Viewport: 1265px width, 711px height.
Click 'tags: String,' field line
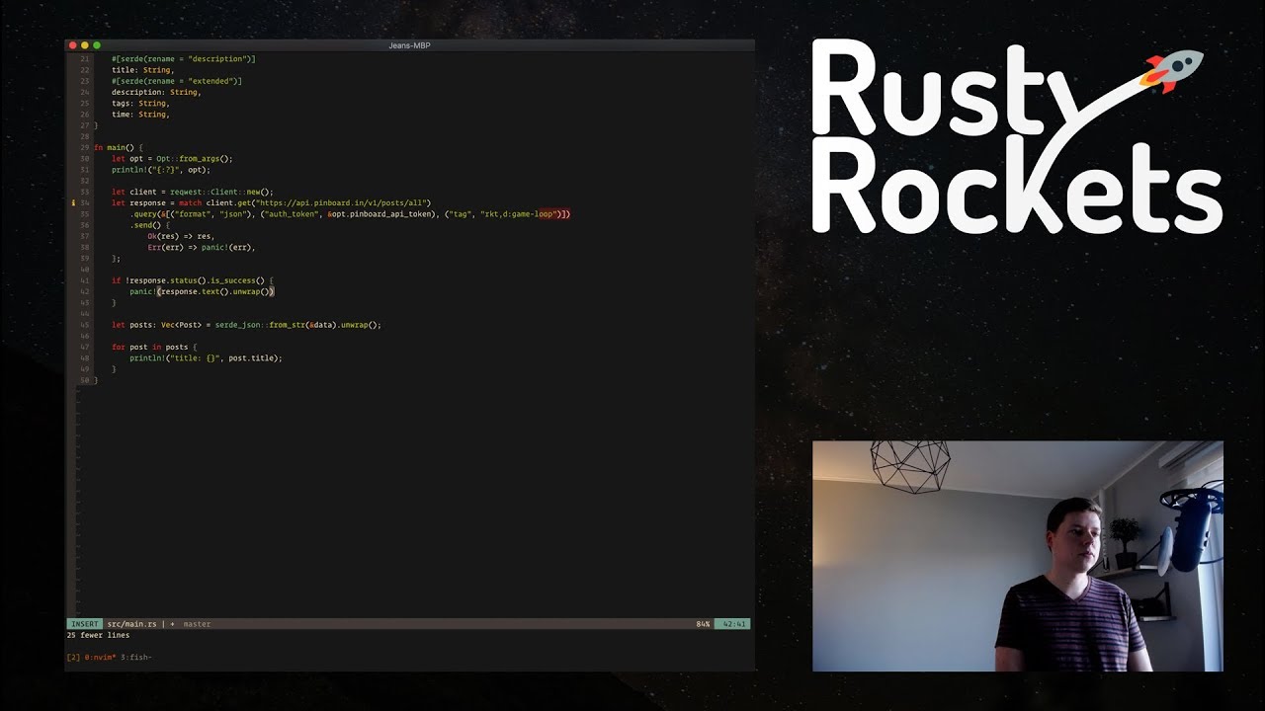140,103
